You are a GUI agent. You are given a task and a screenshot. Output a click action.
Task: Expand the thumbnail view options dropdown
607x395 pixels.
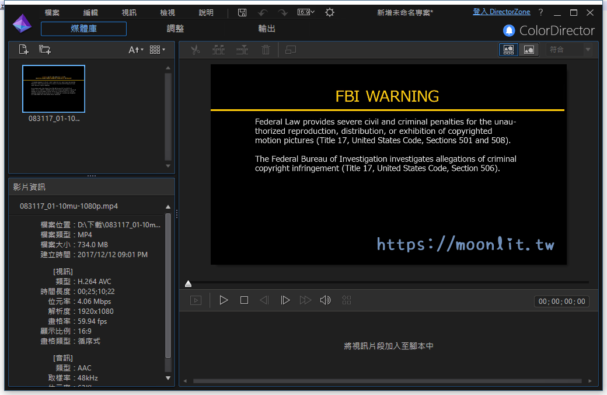tap(157, 50)
